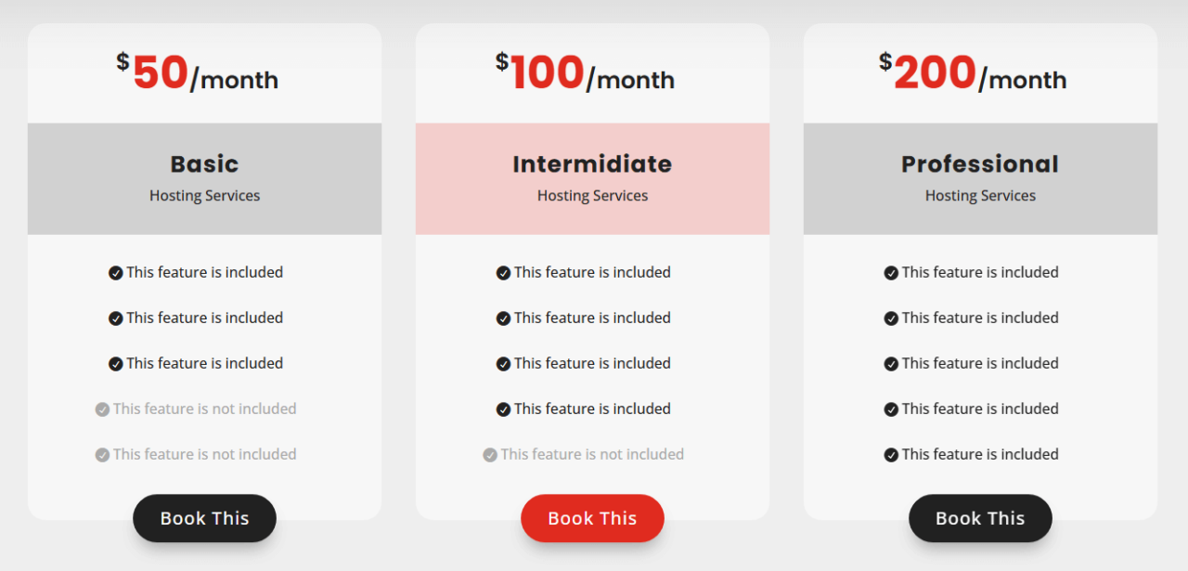Select Basic's 'This feature is not included' entry
Screen dimensions: 1188x571
[196, 409]
